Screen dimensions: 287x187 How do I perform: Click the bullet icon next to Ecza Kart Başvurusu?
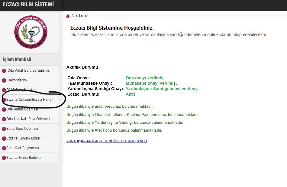4,148
